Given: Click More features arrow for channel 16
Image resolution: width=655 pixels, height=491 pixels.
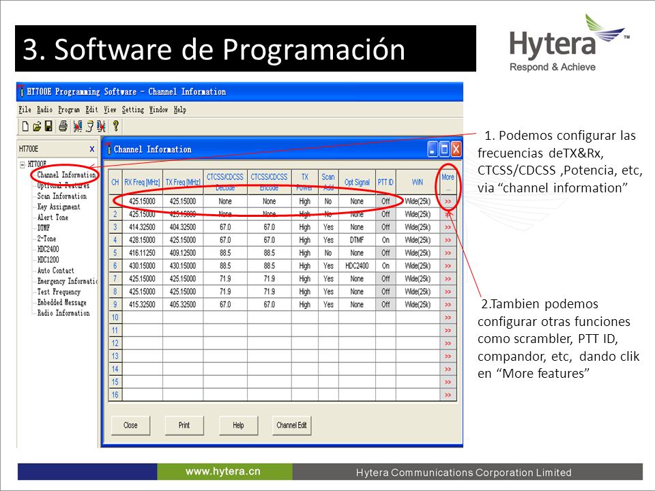Looking at the screenshot, I should [x=448, y=395].
